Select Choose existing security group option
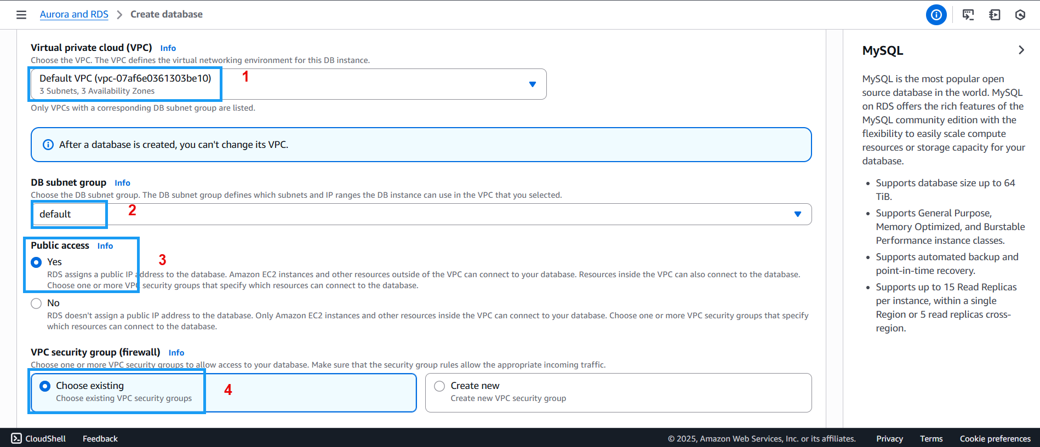This screenshot has width=1040, height=447. 224,393
